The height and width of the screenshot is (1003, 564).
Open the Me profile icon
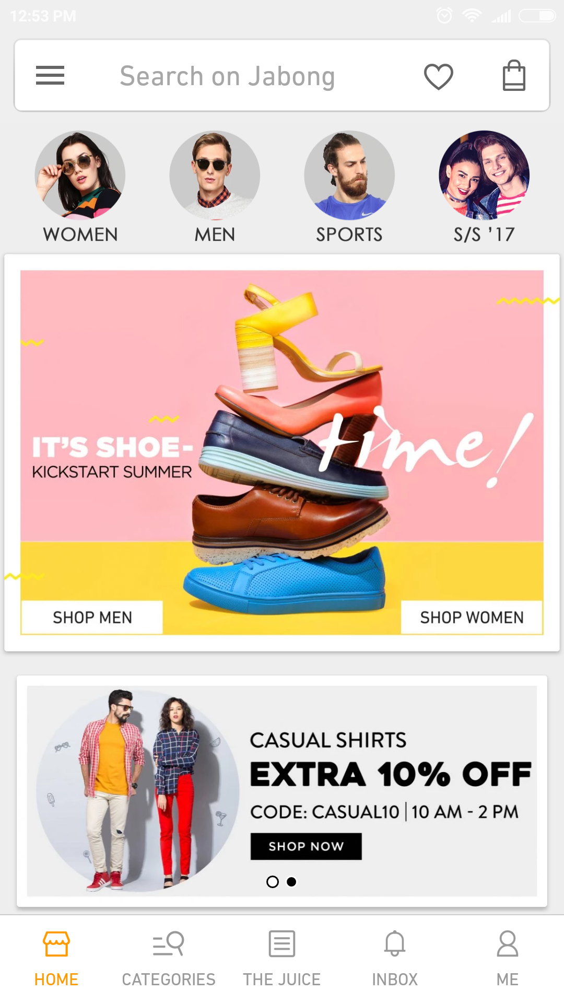point(508,943)
